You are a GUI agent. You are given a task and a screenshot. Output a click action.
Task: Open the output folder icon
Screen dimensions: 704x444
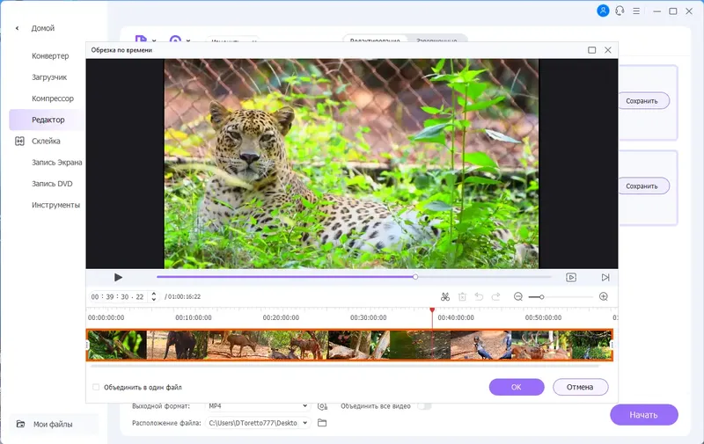[x=322, y=423]
